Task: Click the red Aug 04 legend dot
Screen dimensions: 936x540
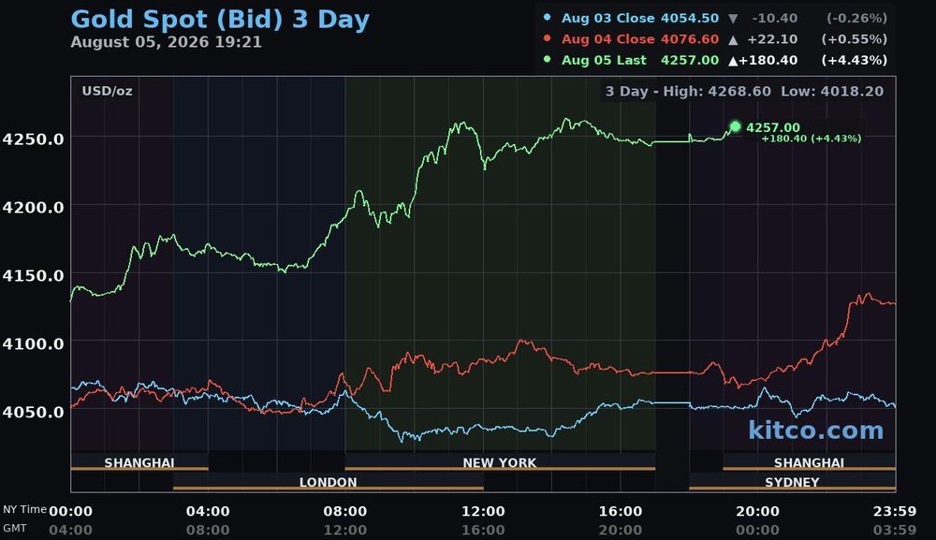Action: (547, 38)
